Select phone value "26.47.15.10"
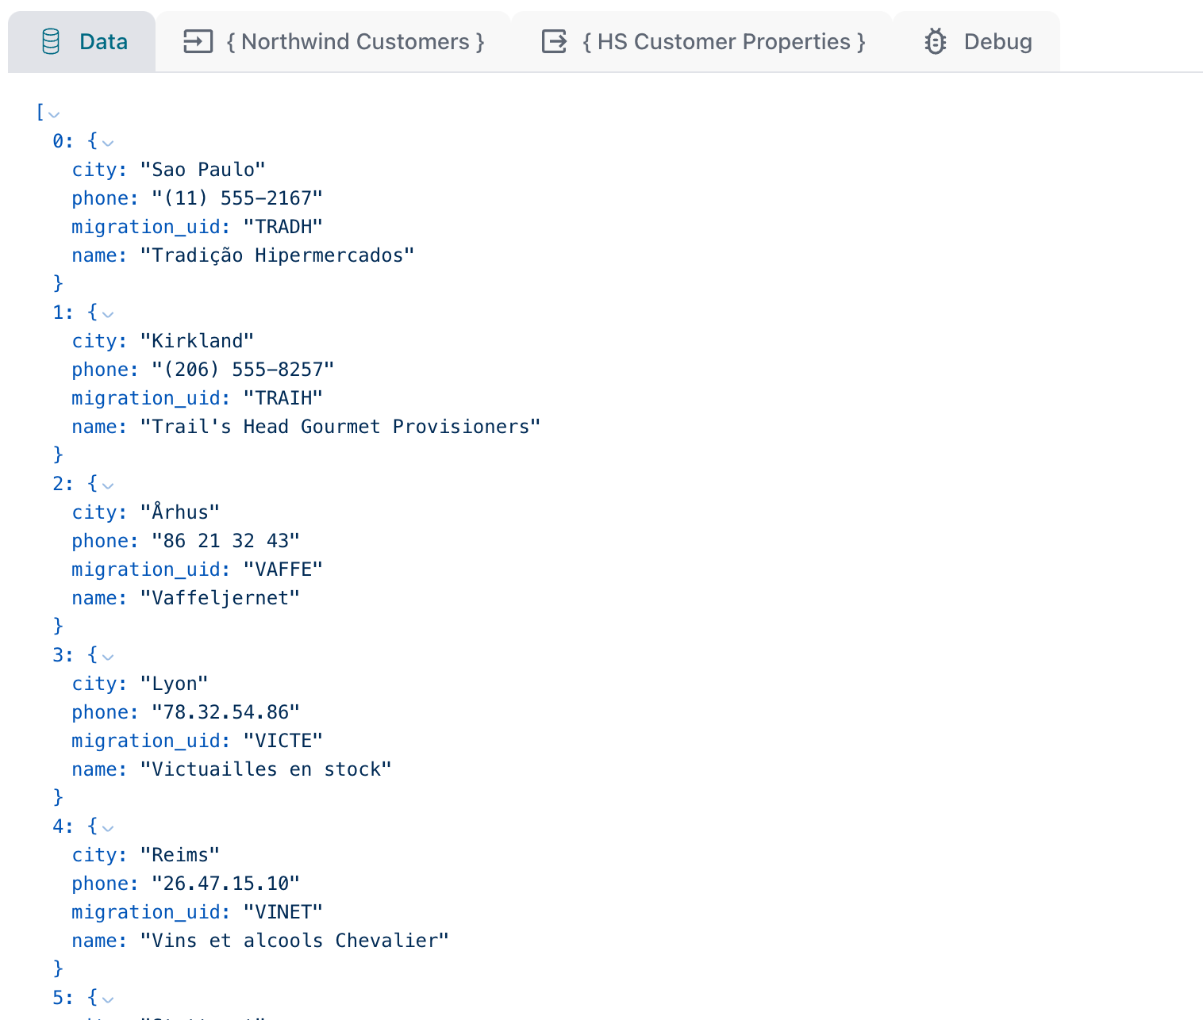This screenshot has width=1203, height=1020. pyautogui.click(x=226, y=884)
